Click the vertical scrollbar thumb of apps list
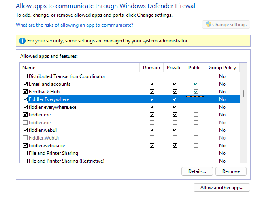 pyautogui.click(x=243, y=93)
